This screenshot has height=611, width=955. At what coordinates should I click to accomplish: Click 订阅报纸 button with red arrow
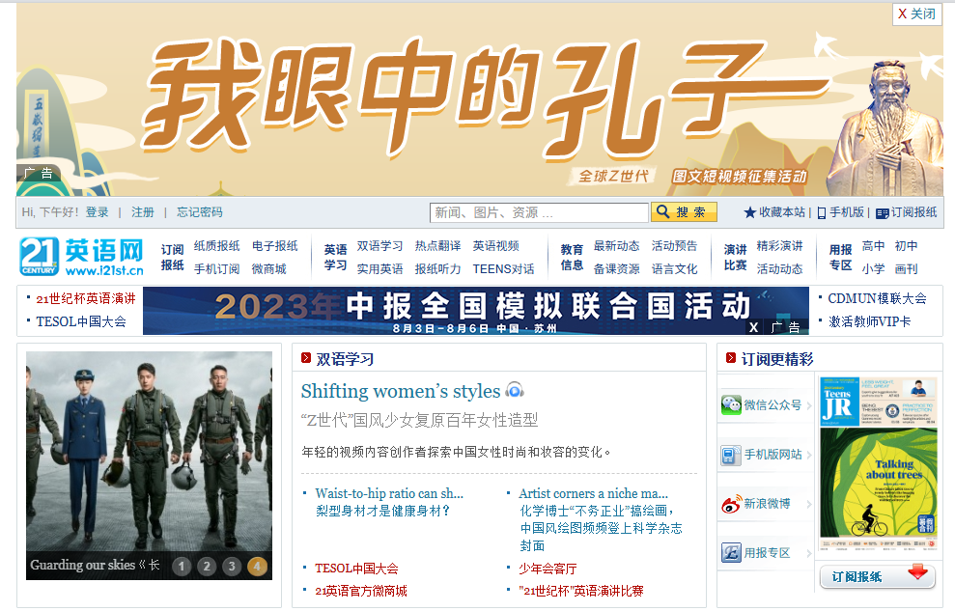click(x=878, y=576)
